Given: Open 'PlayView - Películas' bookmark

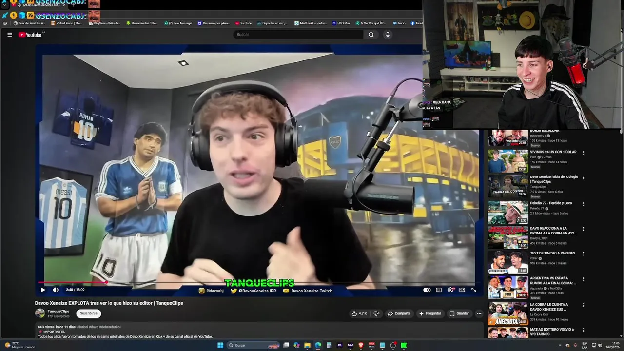Looking at the screenshot, I should tap(104, 23).
